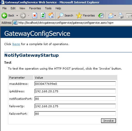
Task: Click the green Back arrow icon
Action: [x=4, y=15]
